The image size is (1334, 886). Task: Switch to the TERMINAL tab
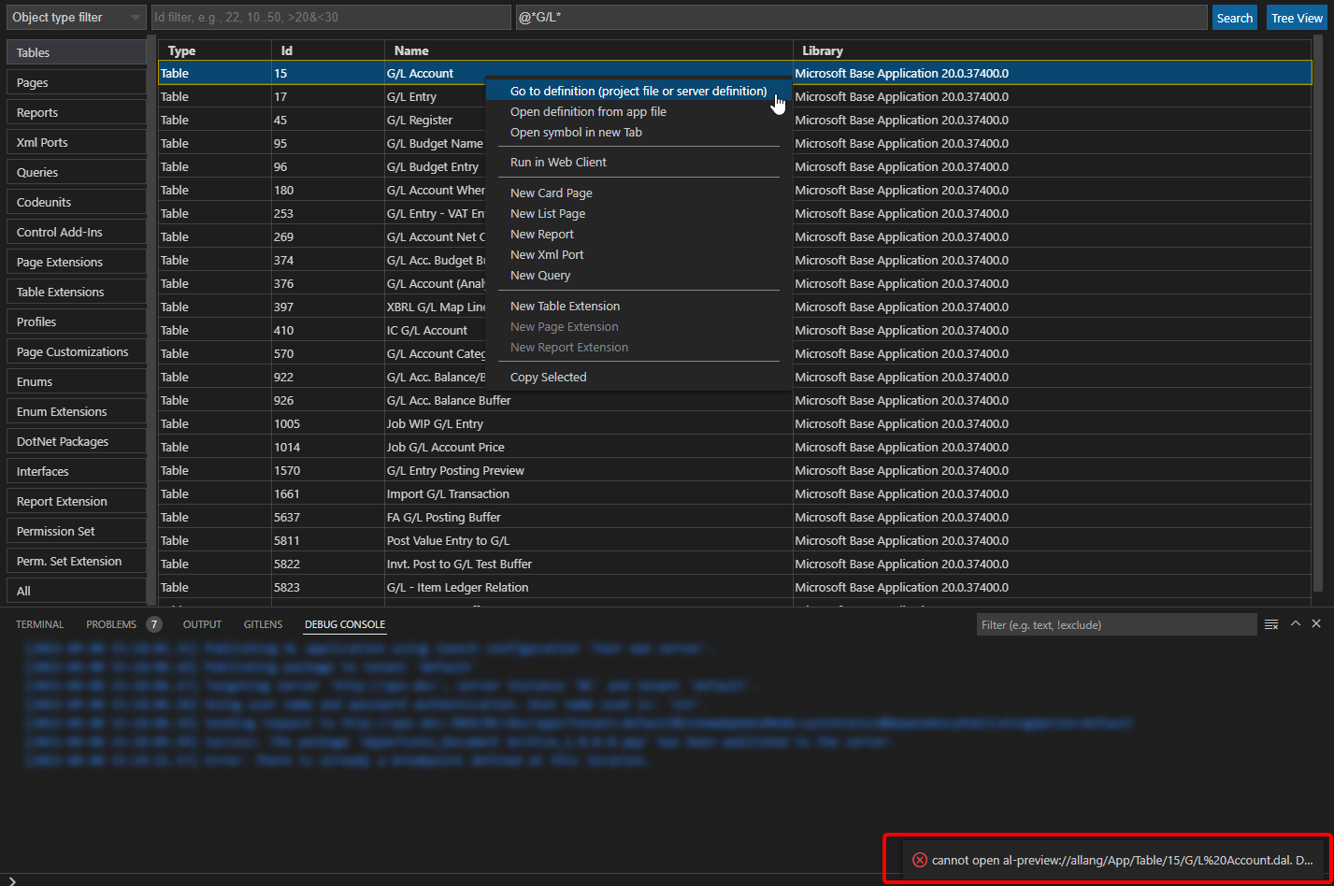click(x=39, y=624)
